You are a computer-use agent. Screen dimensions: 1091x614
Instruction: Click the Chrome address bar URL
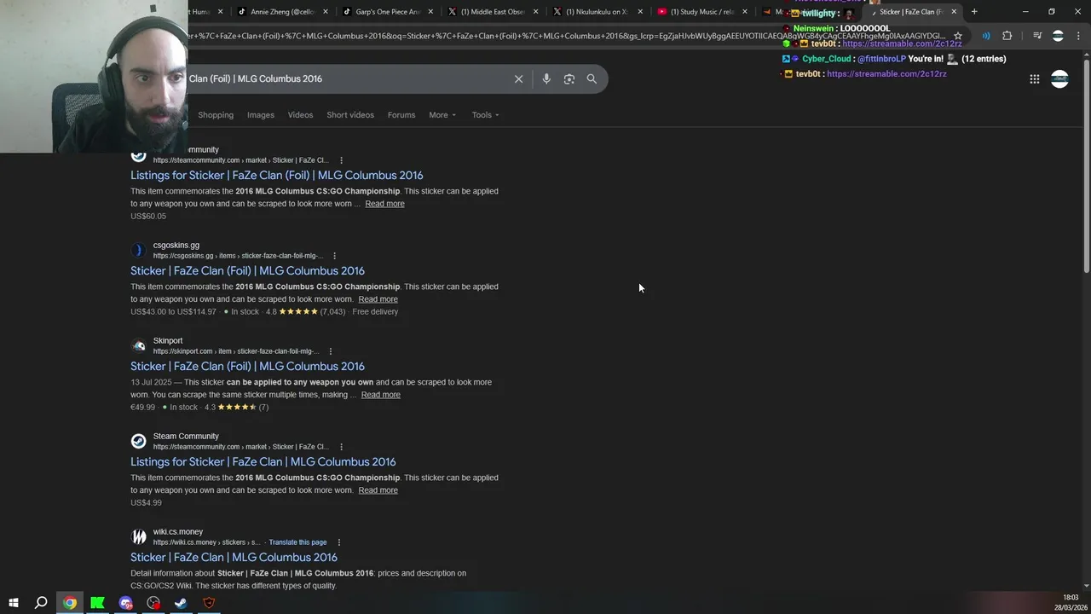click(567, 36)
